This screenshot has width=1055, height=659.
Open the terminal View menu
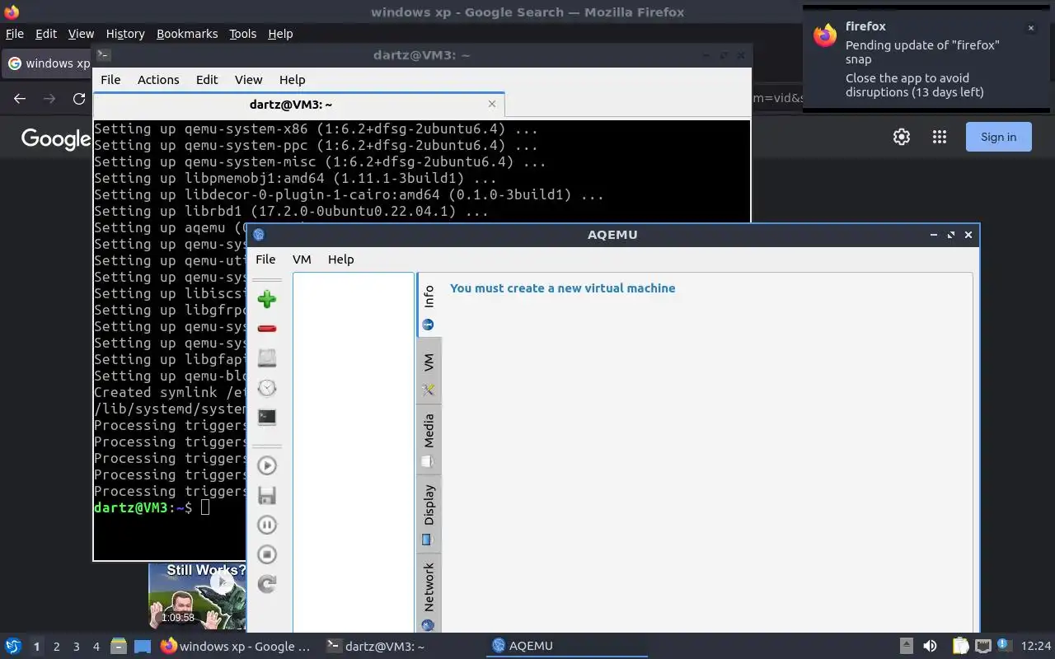248,79
